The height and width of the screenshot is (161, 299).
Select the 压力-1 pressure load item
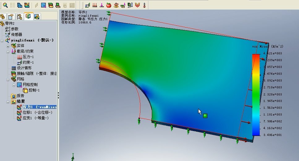[28, 57]
